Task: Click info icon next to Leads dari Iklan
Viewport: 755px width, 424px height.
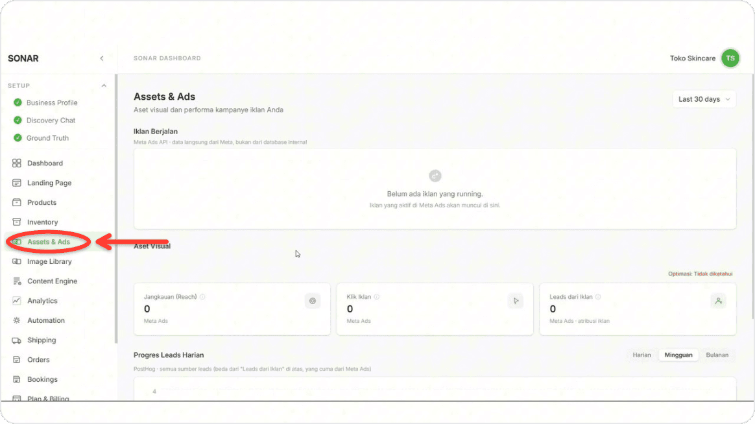Action: (x=598, y=297)
